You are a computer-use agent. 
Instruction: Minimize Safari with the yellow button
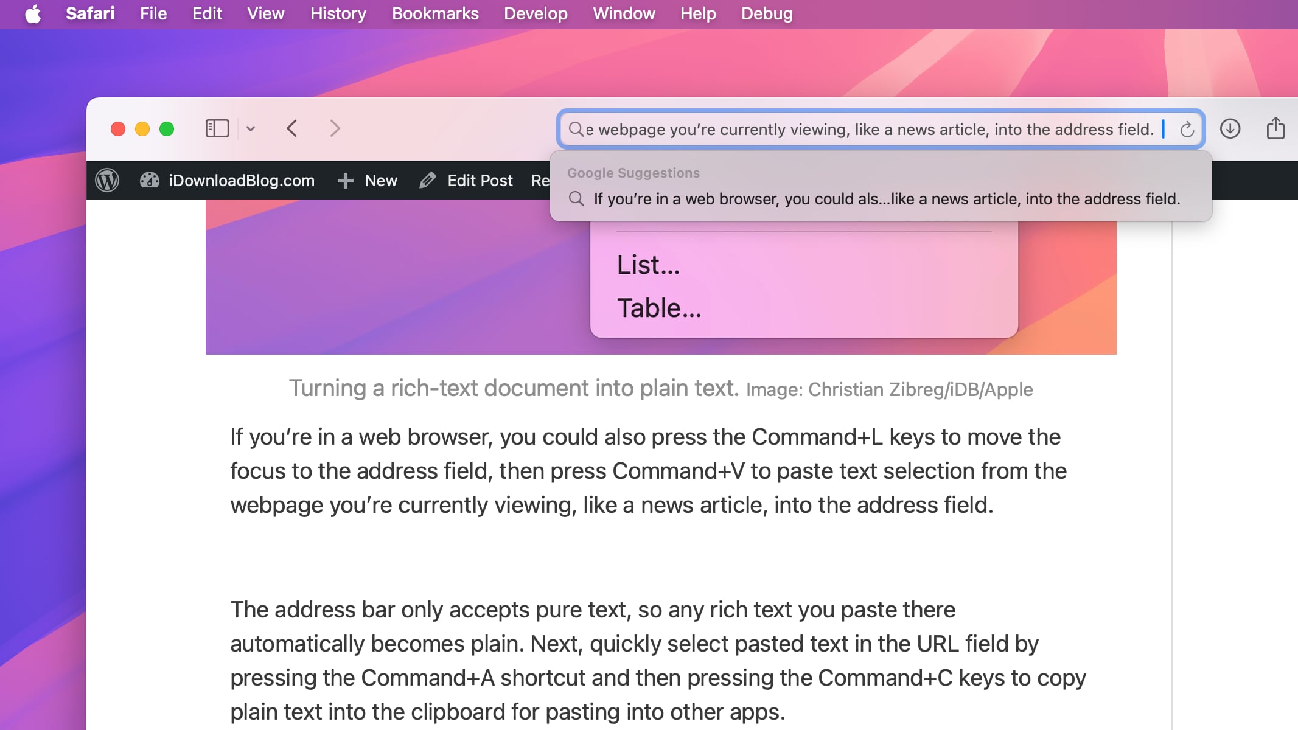(142, 129)
